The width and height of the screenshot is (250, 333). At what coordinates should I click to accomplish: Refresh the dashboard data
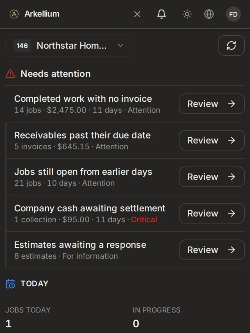pyautogui.click(x=231, y=45)
